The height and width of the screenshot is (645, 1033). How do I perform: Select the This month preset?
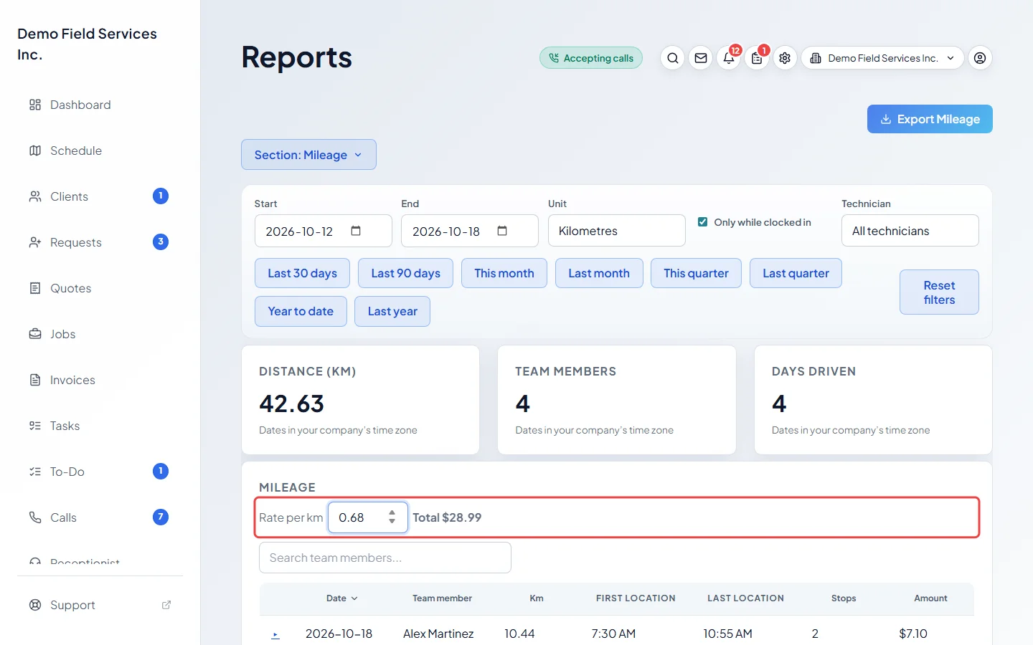tap(504, 273)
